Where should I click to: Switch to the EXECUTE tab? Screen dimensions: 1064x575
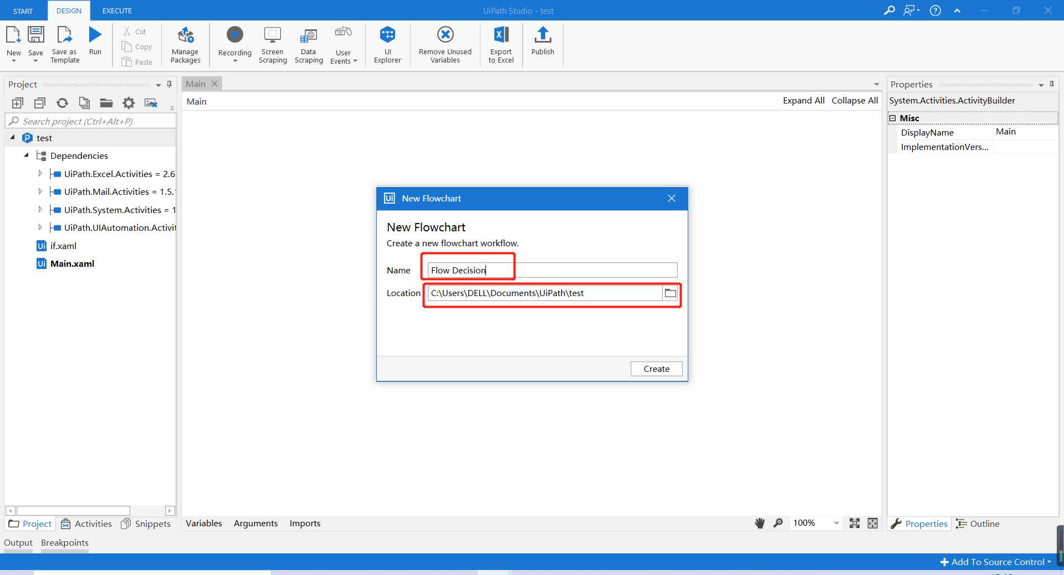[117, 11]
